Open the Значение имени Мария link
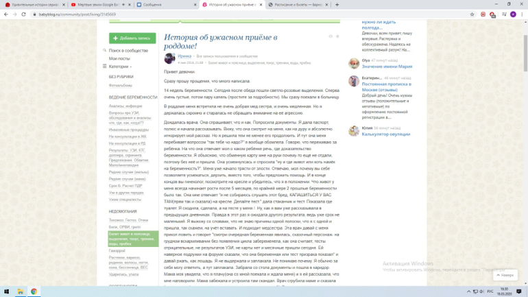 click(387, 67)
